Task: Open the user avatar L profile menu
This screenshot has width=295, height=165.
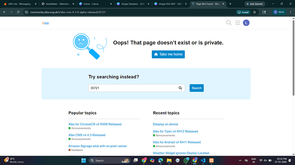Action: (x=246, y=23)
